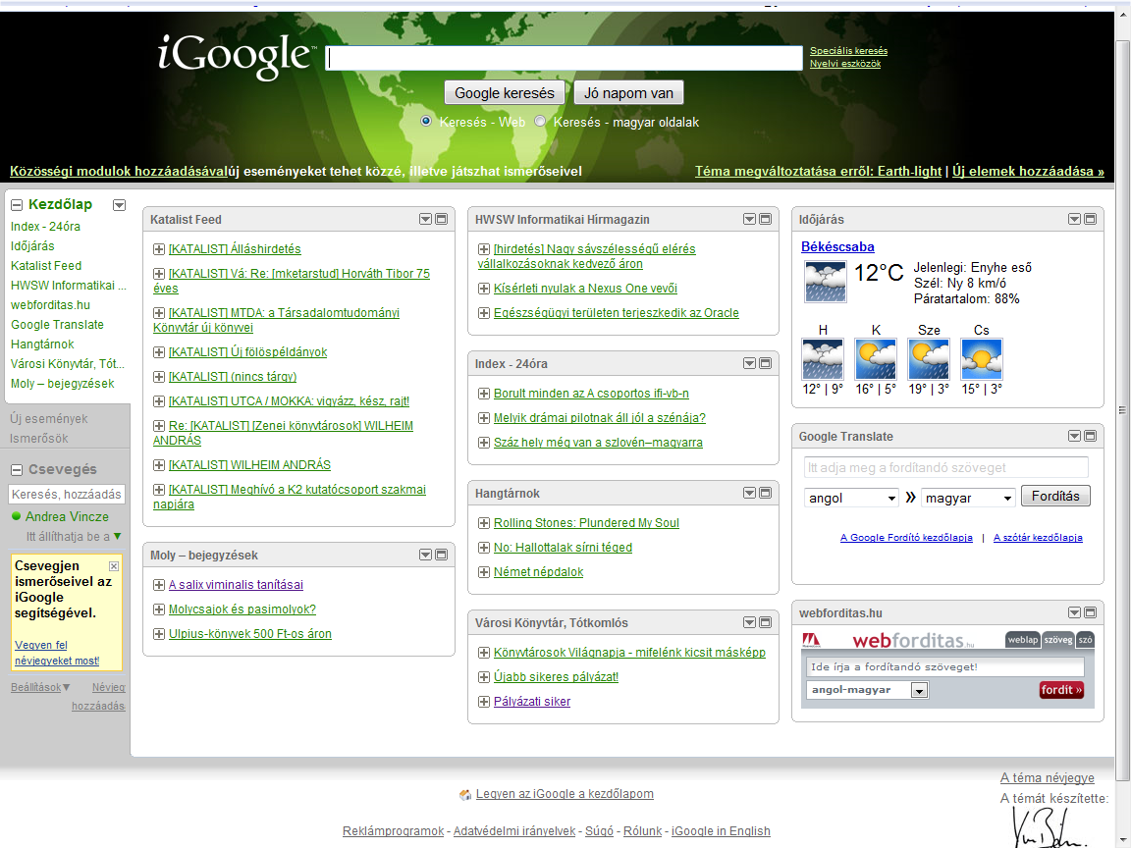Image resolution: width=1131 pixels, height=848 pixels.
Task: Expand plus icon beside Pályázati siker
Action: click(x=484, y=702)
